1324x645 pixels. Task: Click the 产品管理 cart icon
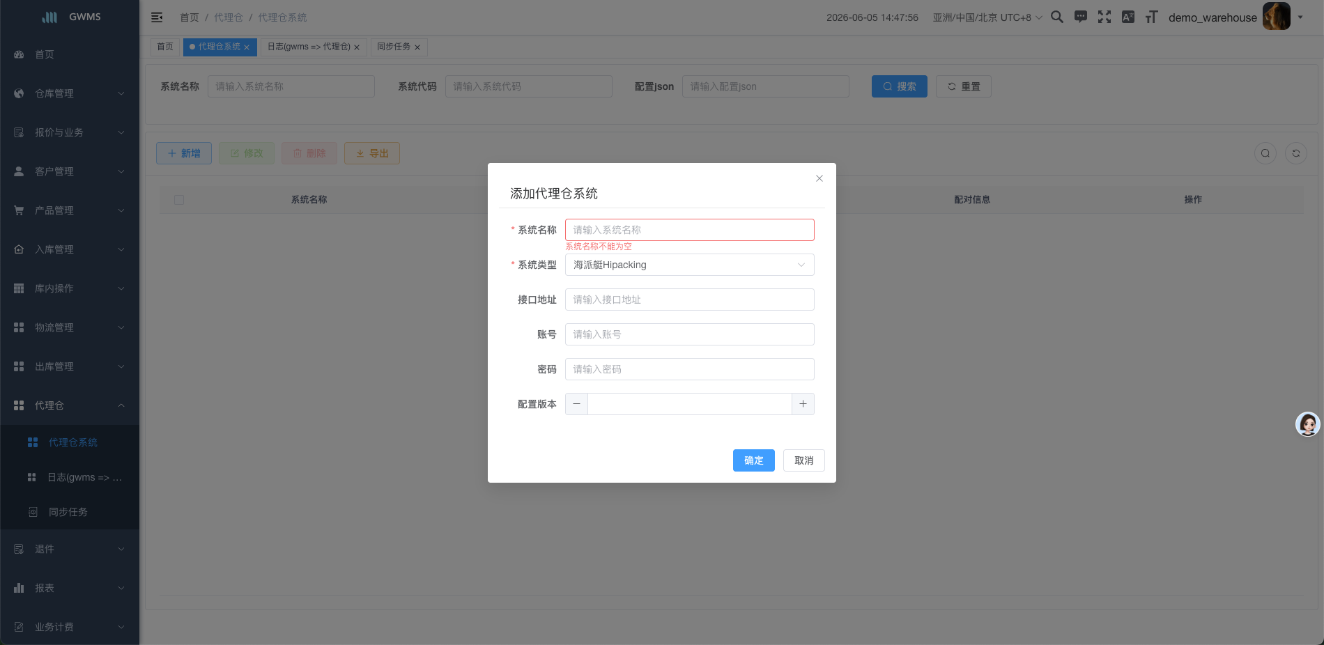(x=19, y=210)
